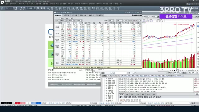
Task: Click the 속보 news keyword button
Action: coord(129,76)
